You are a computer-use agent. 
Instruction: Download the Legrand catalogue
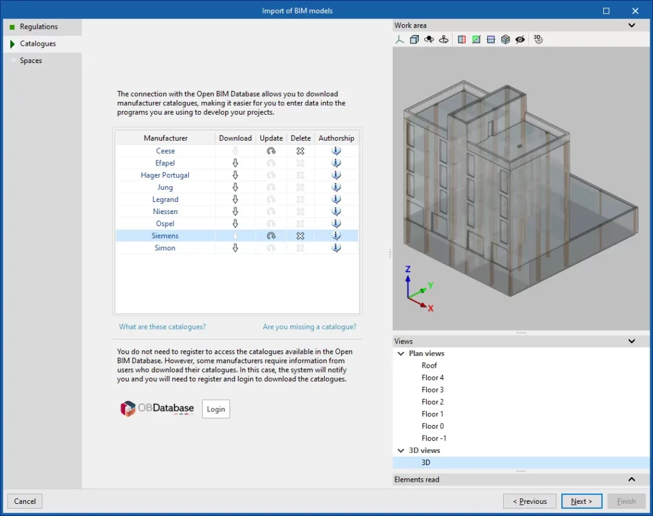tap(235, 199)
